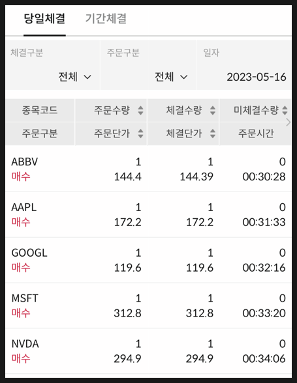Click the 주문시간 column header

coord(256,134)
